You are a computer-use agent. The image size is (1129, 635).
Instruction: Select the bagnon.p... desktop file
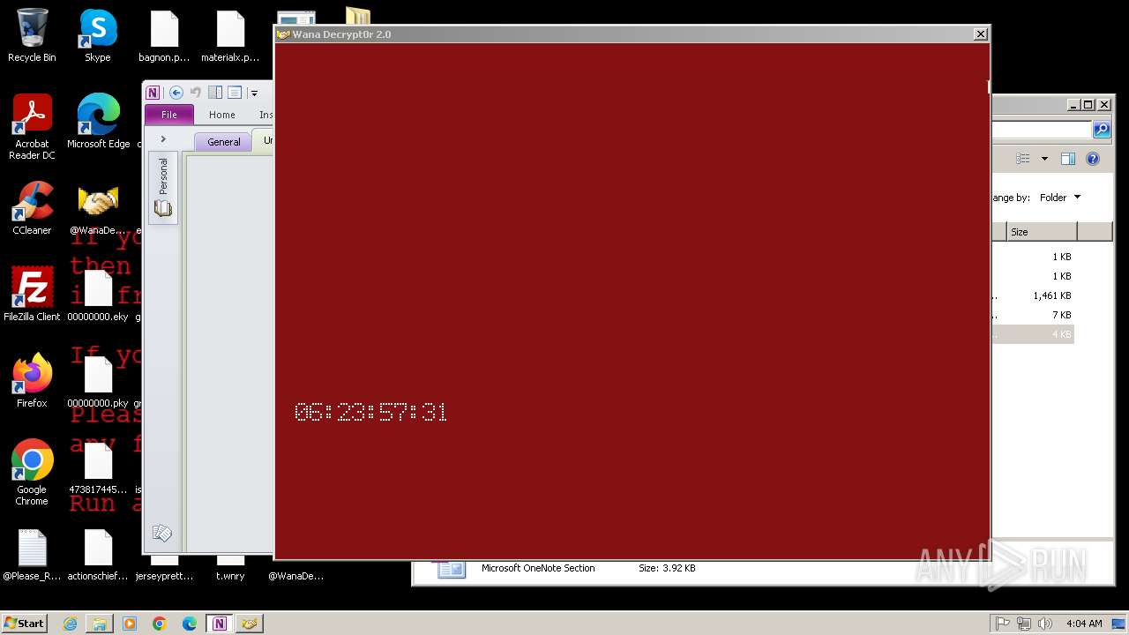[x=164, y=36]
